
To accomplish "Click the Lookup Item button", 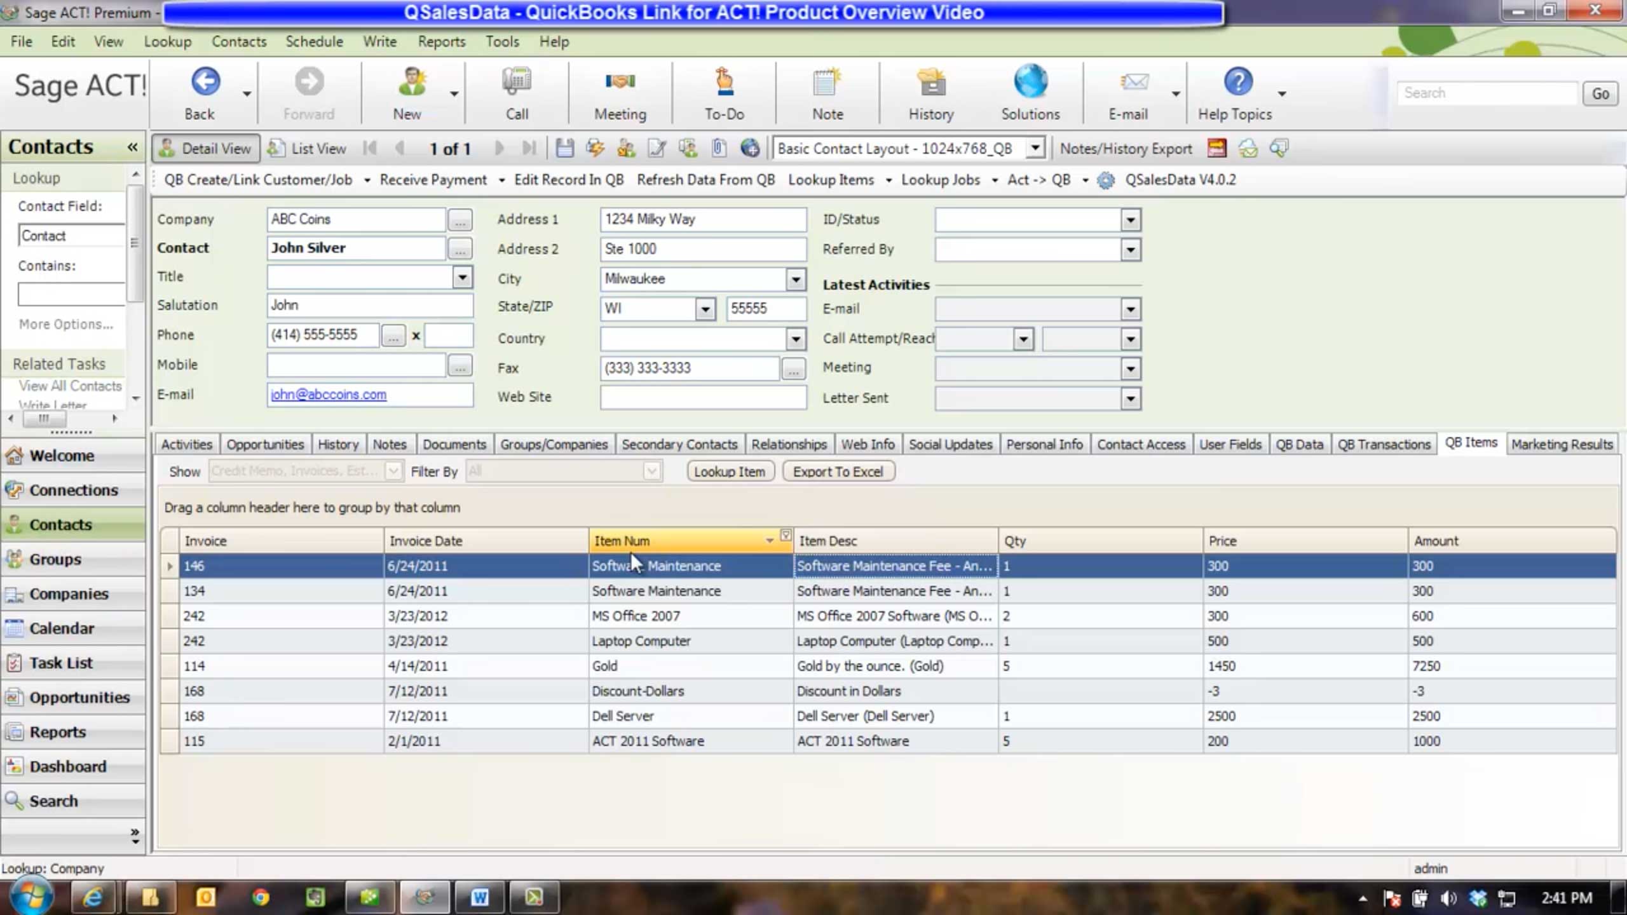I will coord(730,471).
